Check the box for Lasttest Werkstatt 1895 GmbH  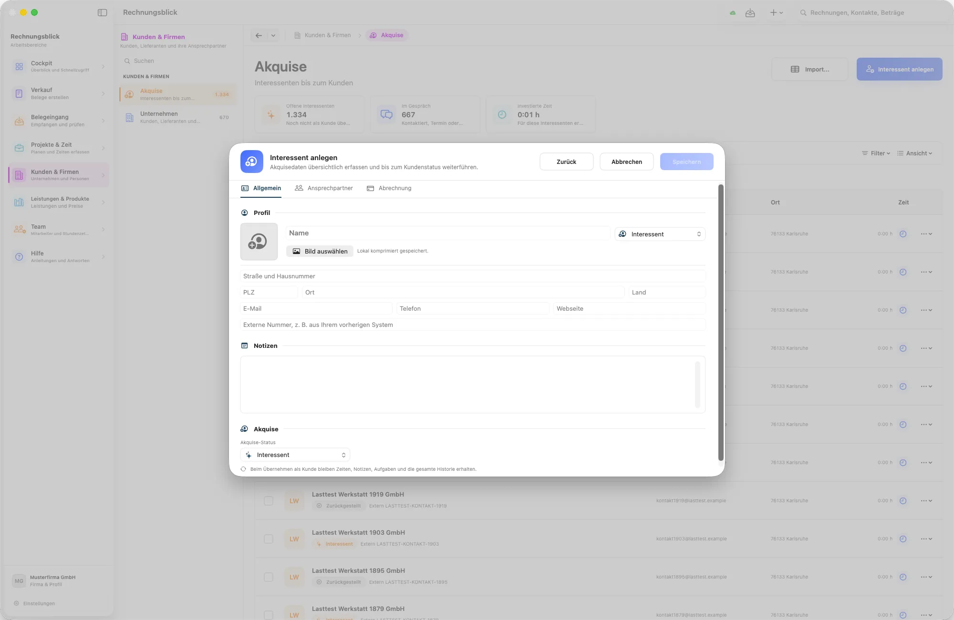point(269,577)
